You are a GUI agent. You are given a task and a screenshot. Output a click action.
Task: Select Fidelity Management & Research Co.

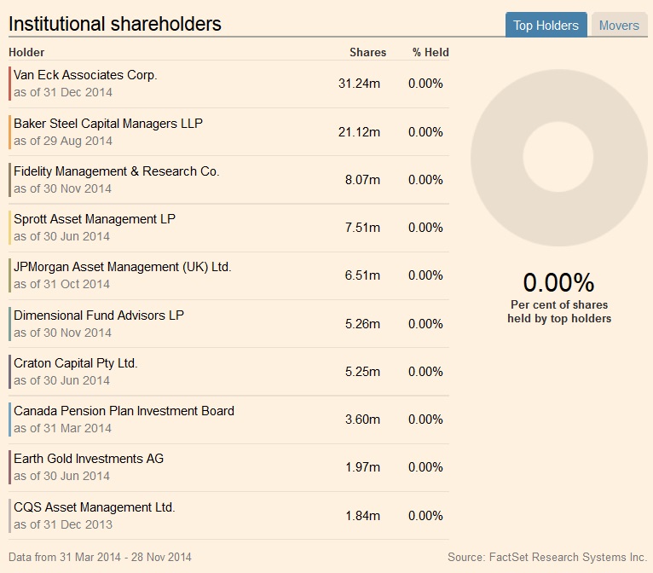point(117,171)
